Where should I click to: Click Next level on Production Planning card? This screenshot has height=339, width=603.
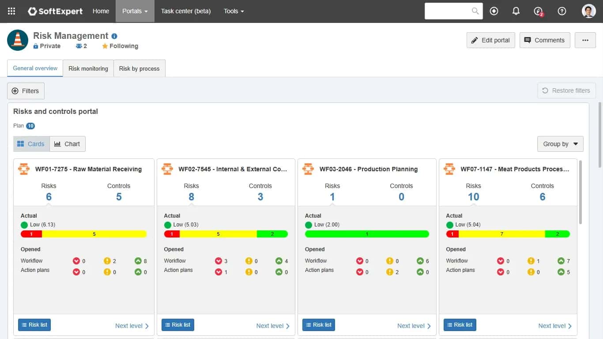coord(414,326)
